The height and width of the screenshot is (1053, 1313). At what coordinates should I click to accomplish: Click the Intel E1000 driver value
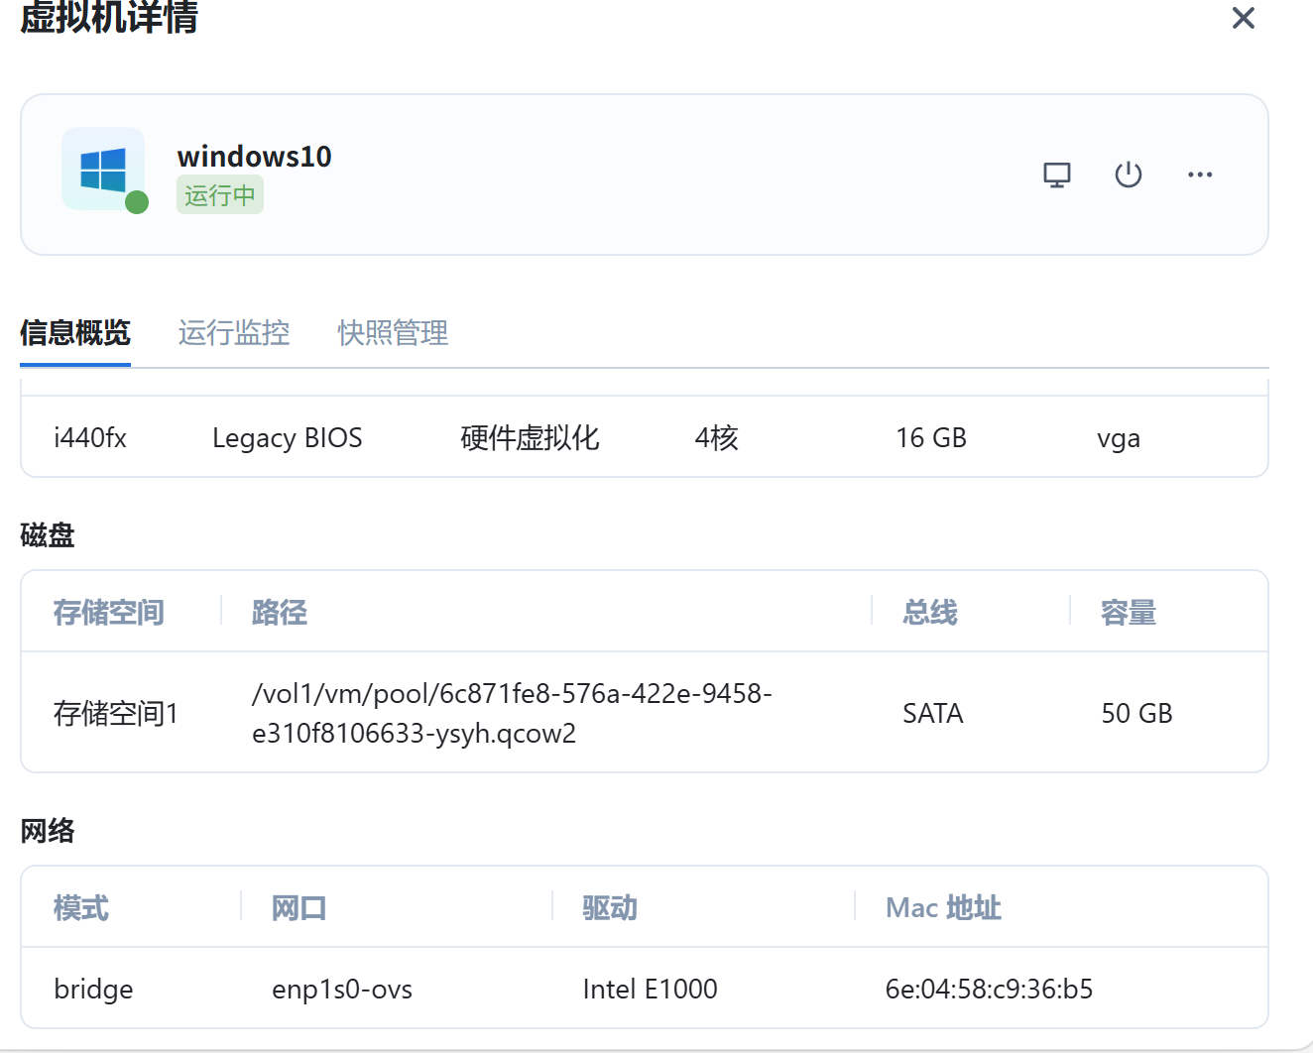[x=650, y=990]
